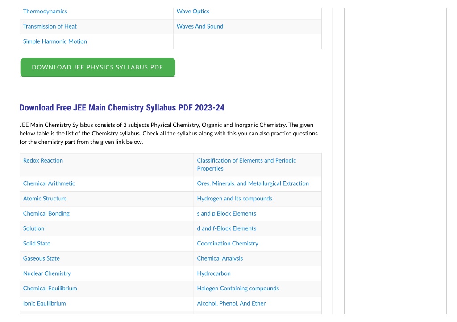The image size is (457, 322).
Task: Open the Waves And Sound link
Action: 199,26
